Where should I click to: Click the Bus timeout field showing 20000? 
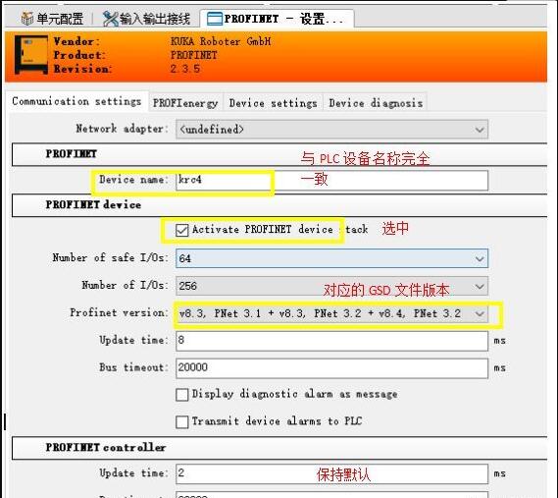tap(331, 368)
